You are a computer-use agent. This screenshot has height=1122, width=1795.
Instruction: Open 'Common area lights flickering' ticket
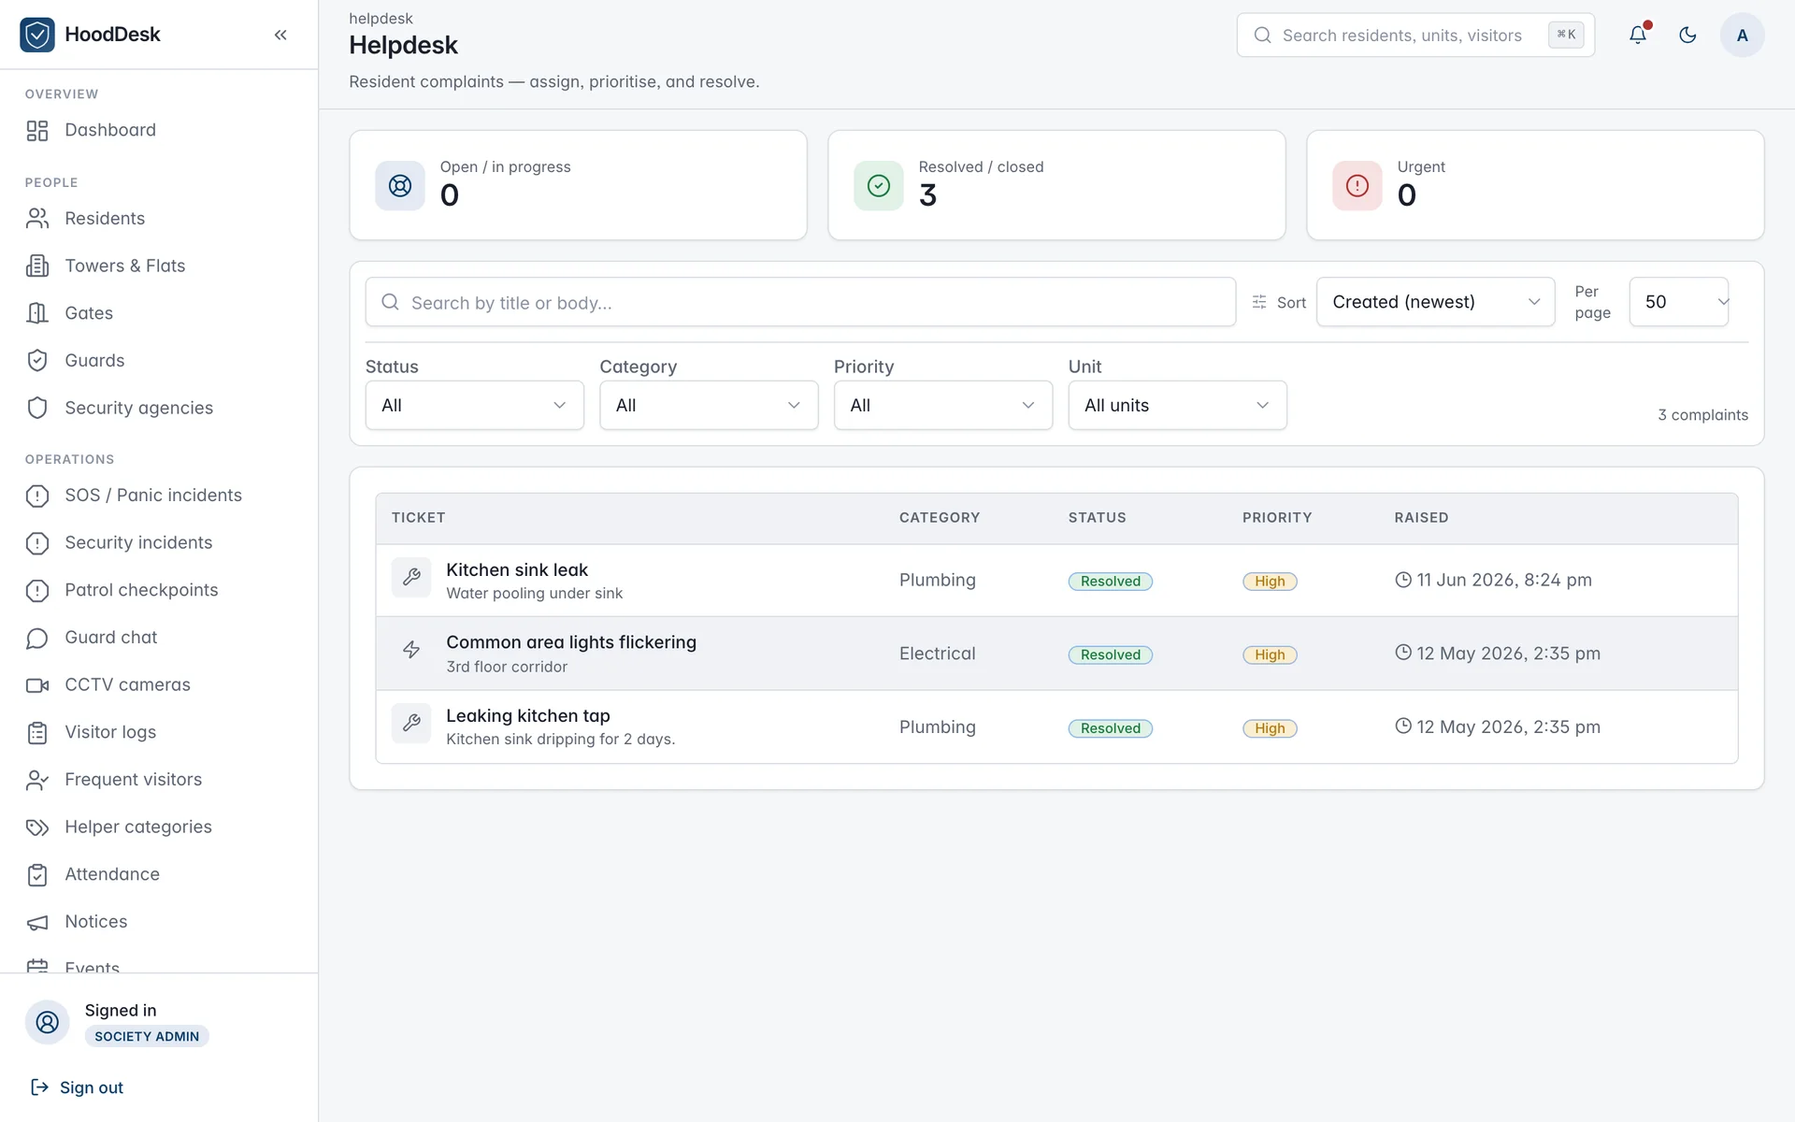click(571, 642)
